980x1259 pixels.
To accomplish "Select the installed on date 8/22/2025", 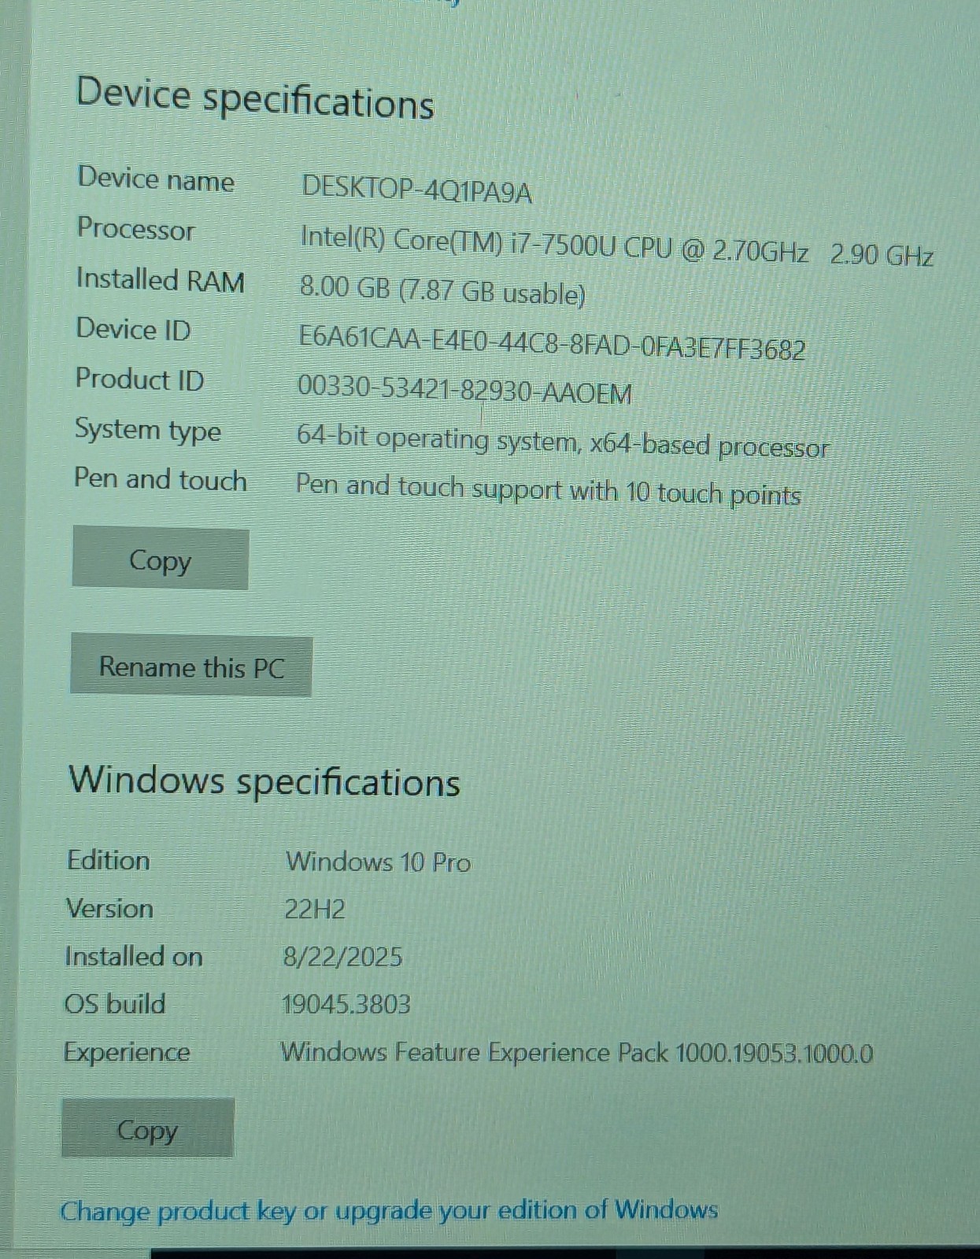I will pyautogui.click(x=342, y=957).
